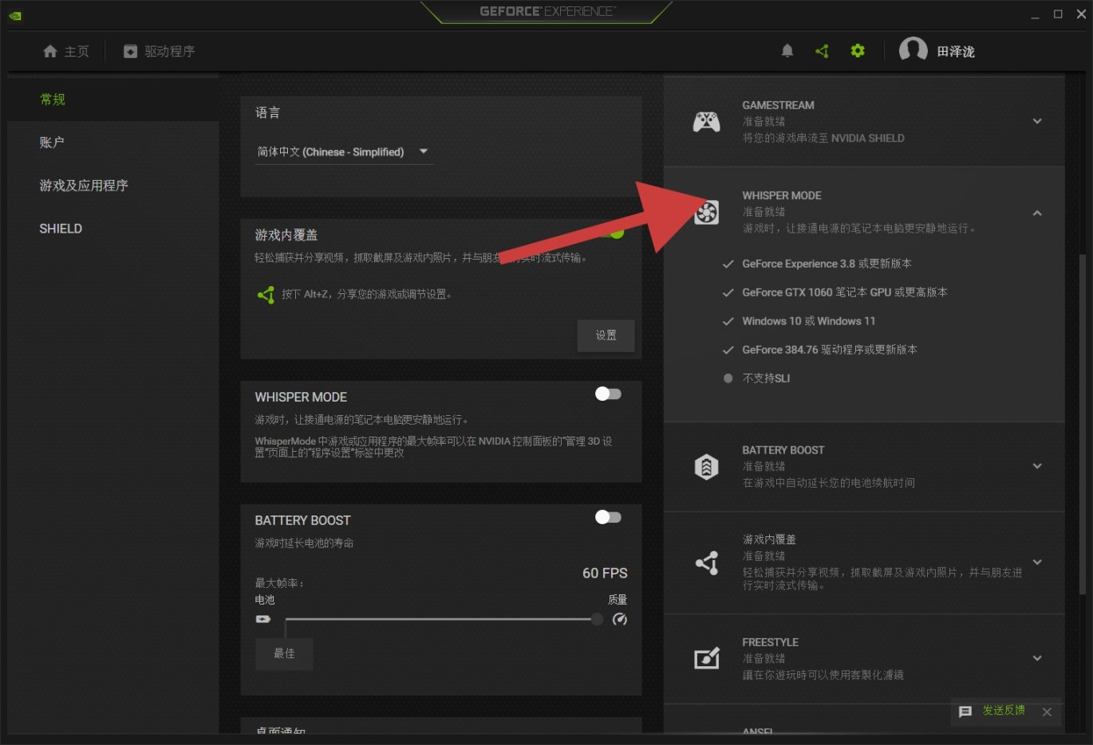This screenshot has height=745, width=1093.
Task: Click the 语言 section heading
Action: pos(267,112)
